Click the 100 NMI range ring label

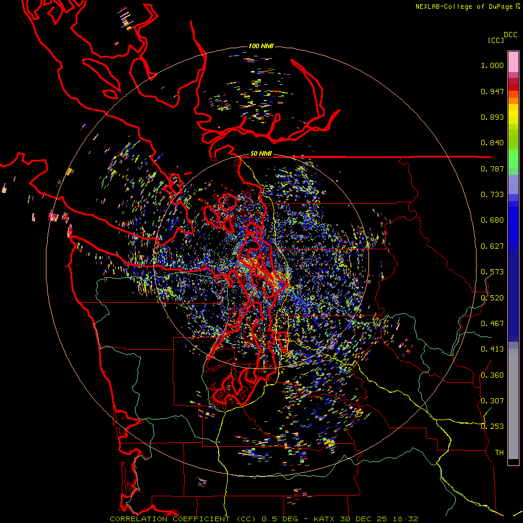(261, 46)
